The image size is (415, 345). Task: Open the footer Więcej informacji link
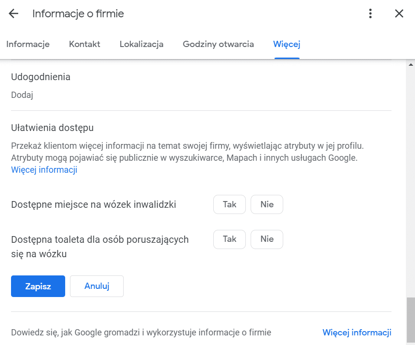(x=357, y=332)
